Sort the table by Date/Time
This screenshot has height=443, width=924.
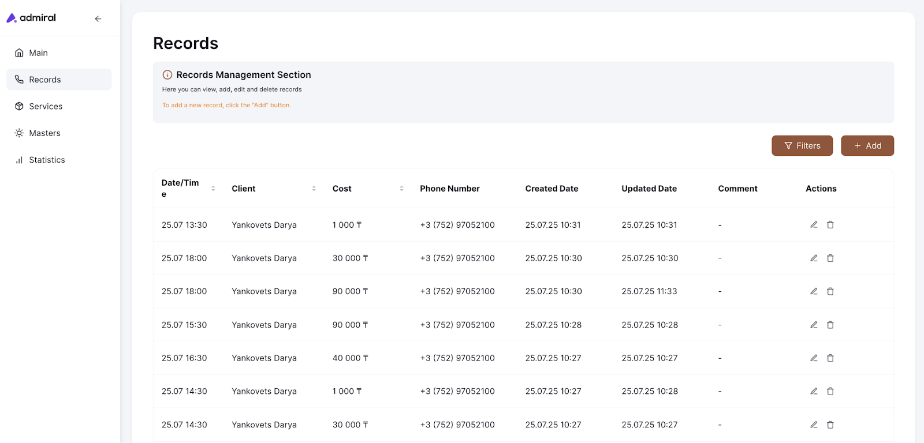click(x=213, y=189)
